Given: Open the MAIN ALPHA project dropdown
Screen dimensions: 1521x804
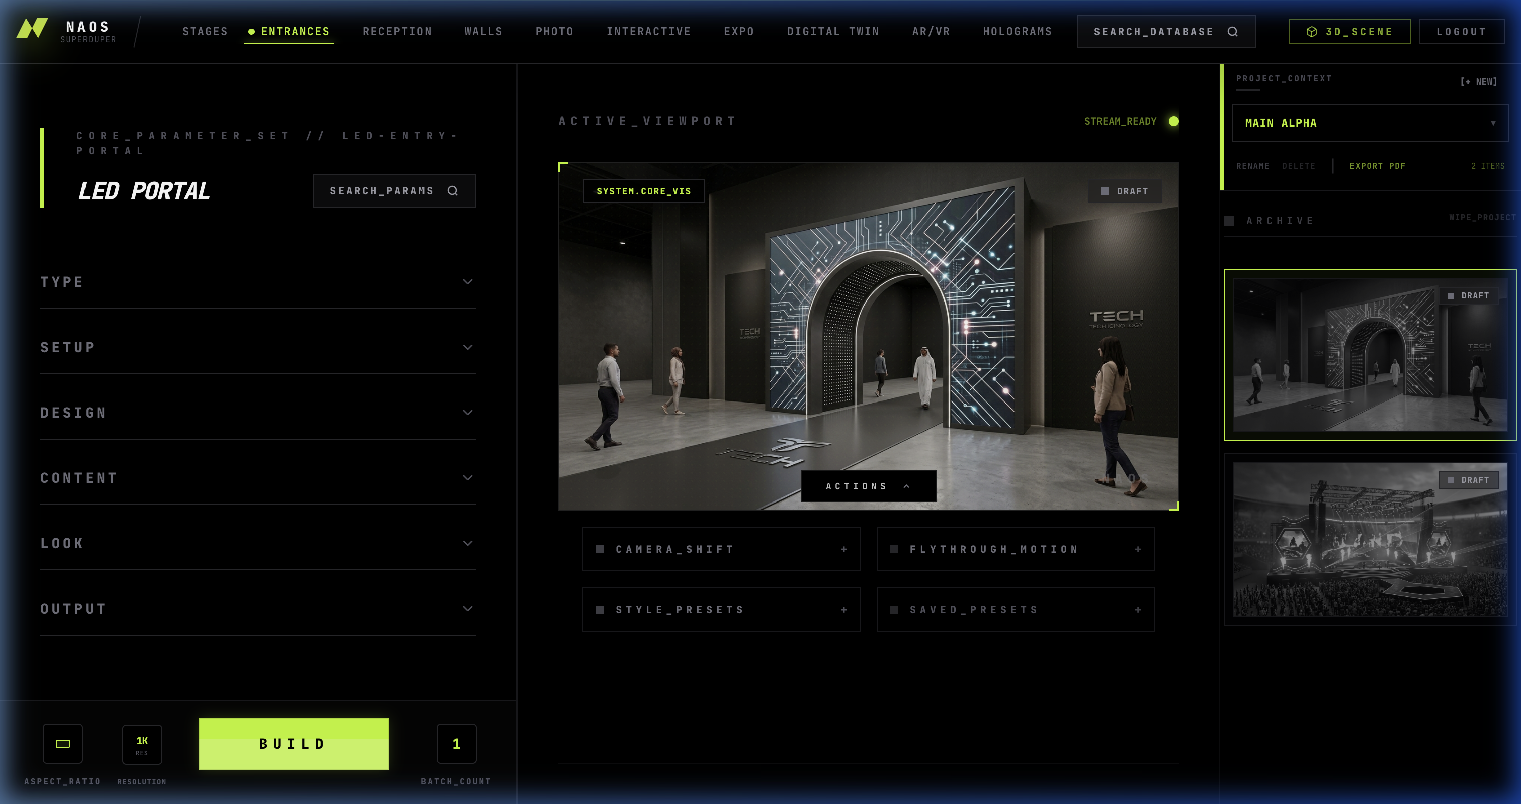Looking at the screenshot, I should tap(1369, 123).
